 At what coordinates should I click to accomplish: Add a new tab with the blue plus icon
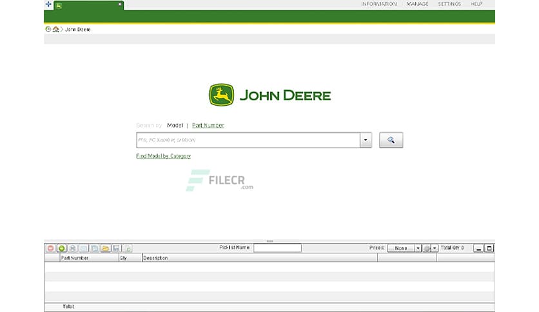(x=48, y=5)
